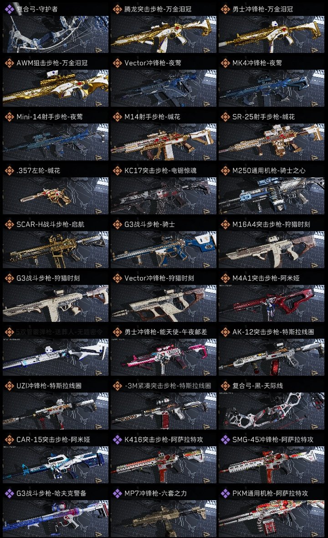Screen dimensions: 328x538
Task: Click rarity icon beside SCAR-H战斗步枪-启航
Action: 9,224
